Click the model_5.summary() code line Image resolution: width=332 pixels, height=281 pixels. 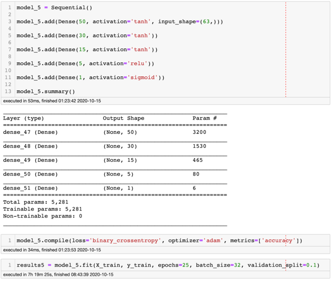click(46, 92)
